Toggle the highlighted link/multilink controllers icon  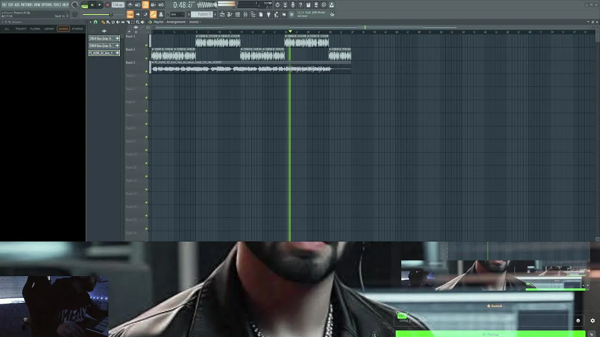[153, 14]
